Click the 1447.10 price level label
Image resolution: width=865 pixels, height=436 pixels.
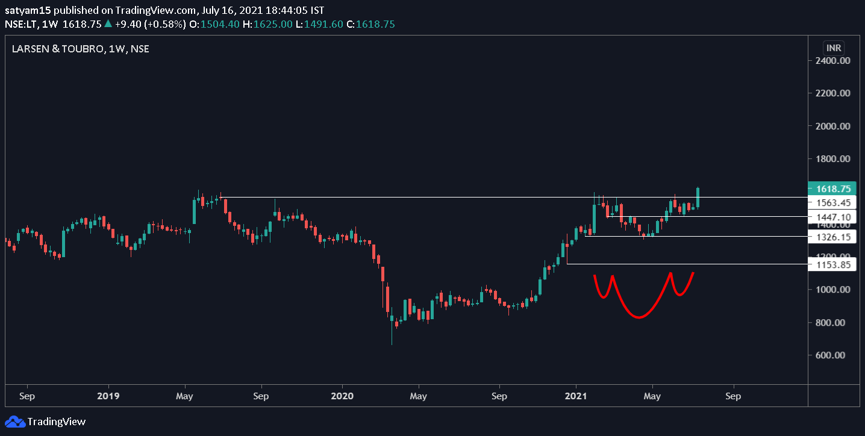coord(832,217)
